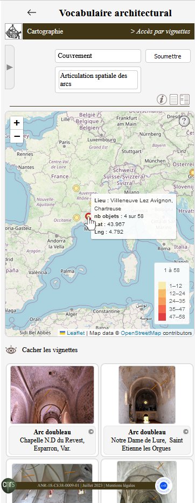Image resolution: width=195 pixels, height=503 pixels.
Task: Click the Soumettre button
Action: tap(168, 56)
